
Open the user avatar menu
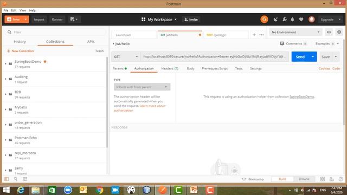pos(312,19)
